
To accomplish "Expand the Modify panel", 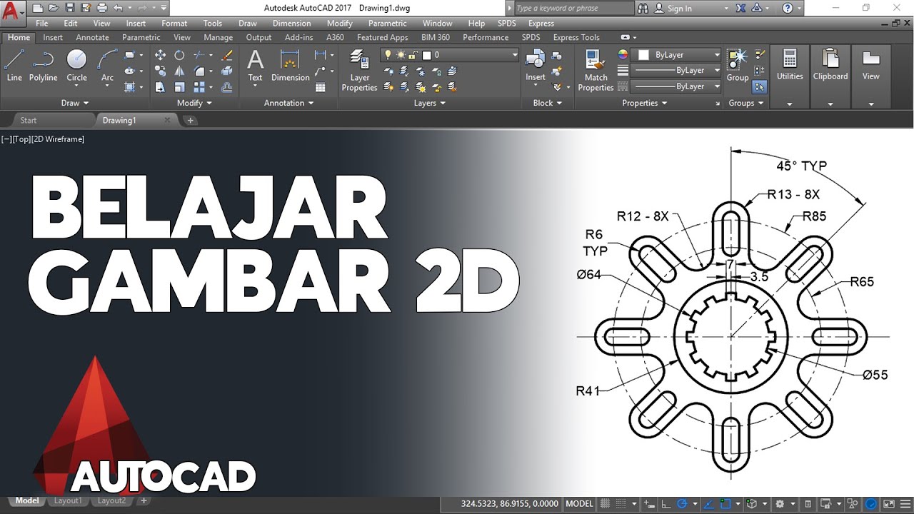I will (x=194, y=103).
